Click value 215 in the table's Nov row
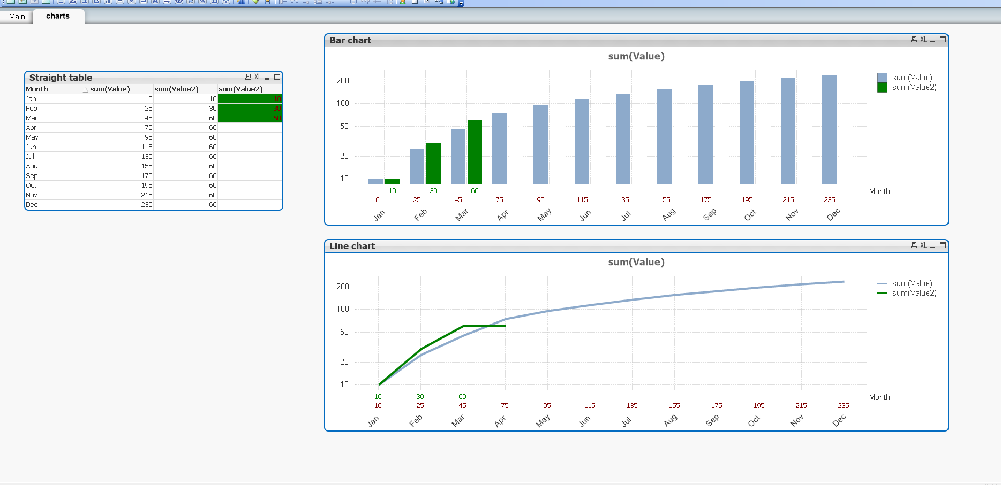Image resolution: width=1001 pixels, height=485 pixels. [x=121, y=195]
